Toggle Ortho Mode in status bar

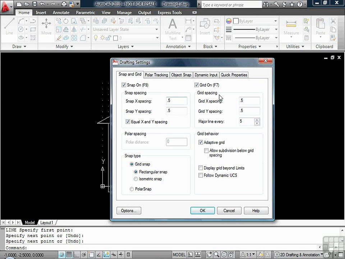(x=76, y=255)
